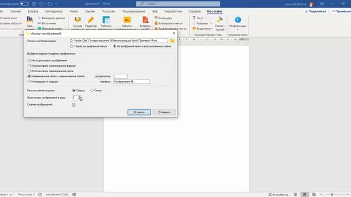Select 'Из выбранной папки и всех вложенных папок'
The width and height of the screenshot is (351, 197).
(x=142, y=46)
